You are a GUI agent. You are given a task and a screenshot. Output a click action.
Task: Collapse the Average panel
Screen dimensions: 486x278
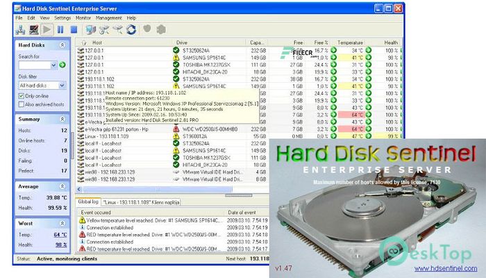click(62, 186)
